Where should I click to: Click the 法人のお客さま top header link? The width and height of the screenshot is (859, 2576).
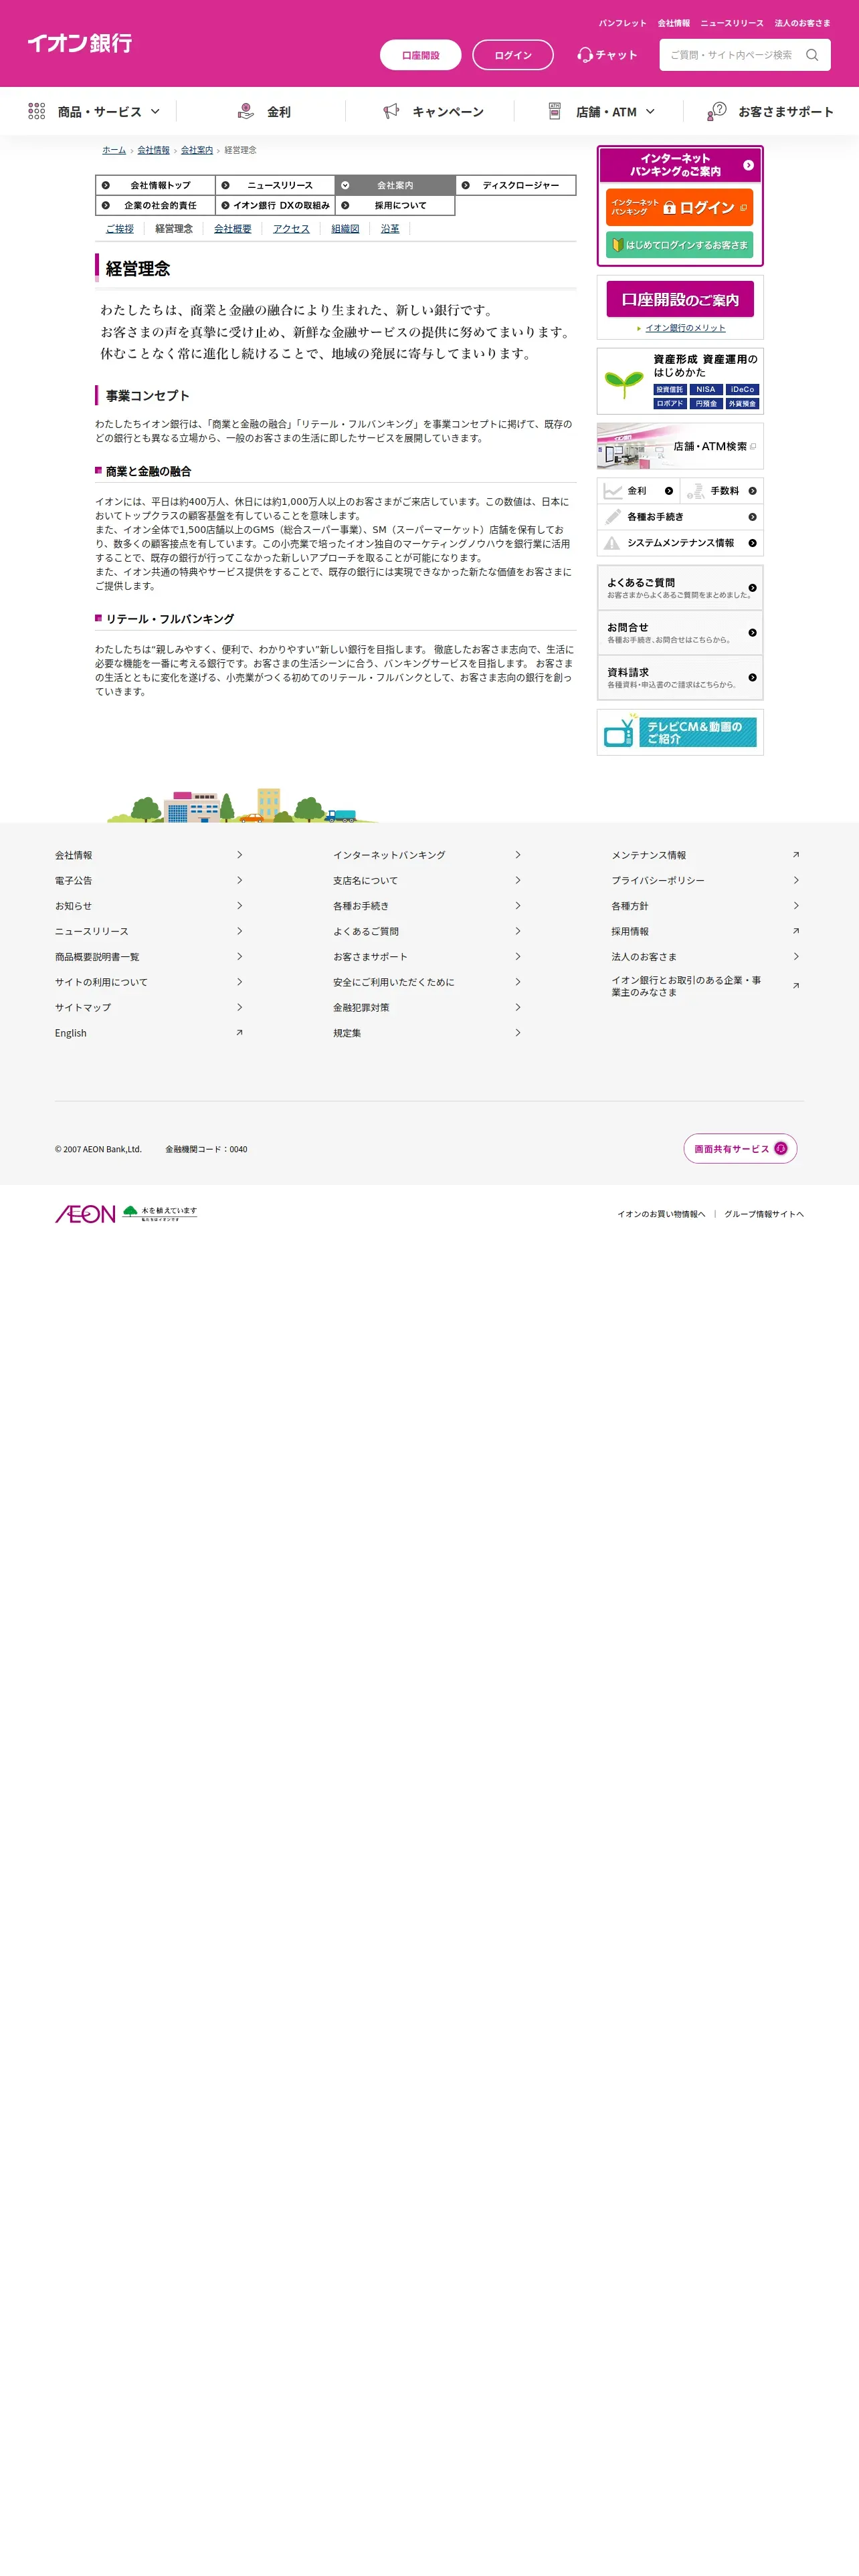pos(802,23)
